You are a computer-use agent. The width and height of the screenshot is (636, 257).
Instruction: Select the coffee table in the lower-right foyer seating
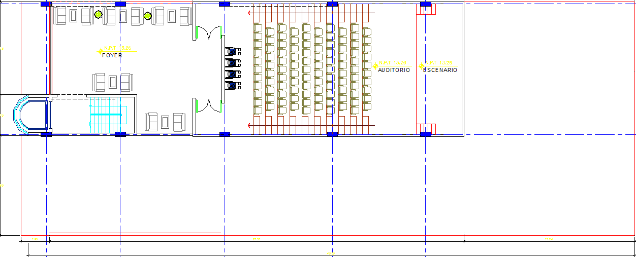pyautogui.click(x=165, y=122)
